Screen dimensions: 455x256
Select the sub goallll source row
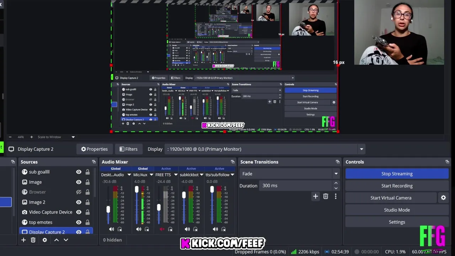point(56,172)
